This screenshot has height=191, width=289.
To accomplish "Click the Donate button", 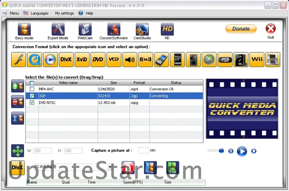I will (241, 29).
